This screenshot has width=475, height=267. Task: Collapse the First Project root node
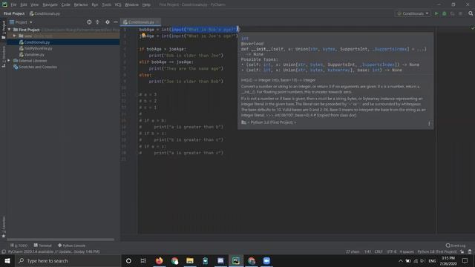coord(10,30)
